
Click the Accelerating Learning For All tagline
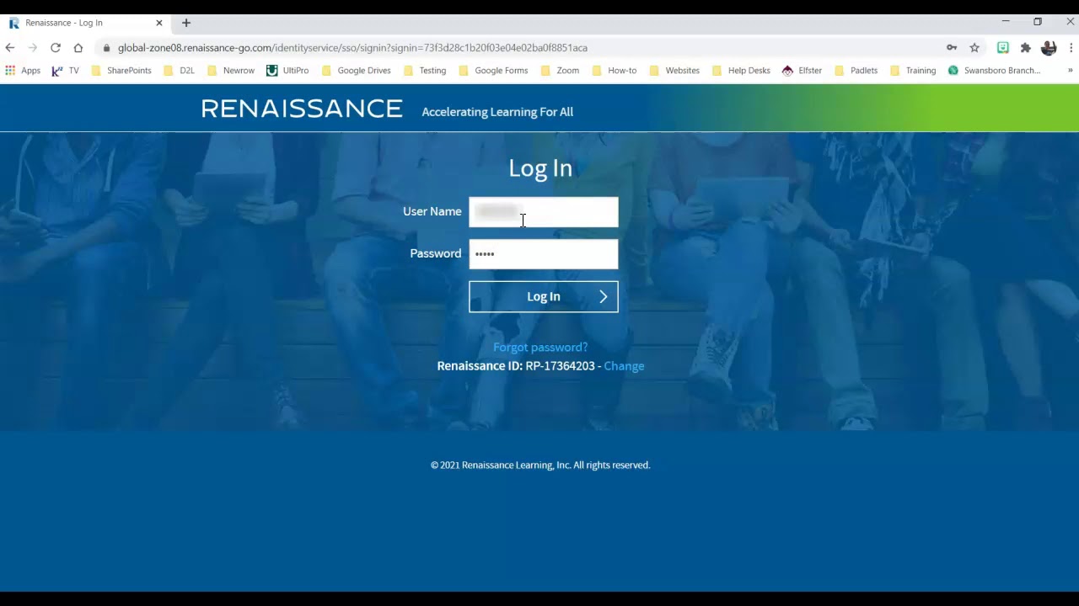497,112
